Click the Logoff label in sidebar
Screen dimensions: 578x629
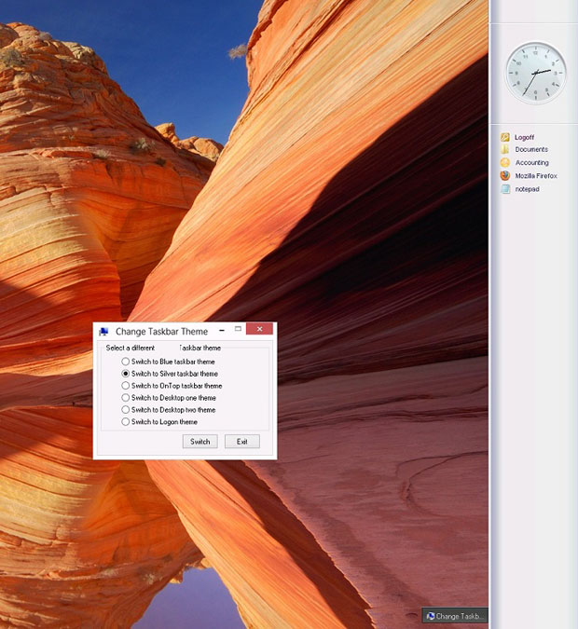pos(524,137)
